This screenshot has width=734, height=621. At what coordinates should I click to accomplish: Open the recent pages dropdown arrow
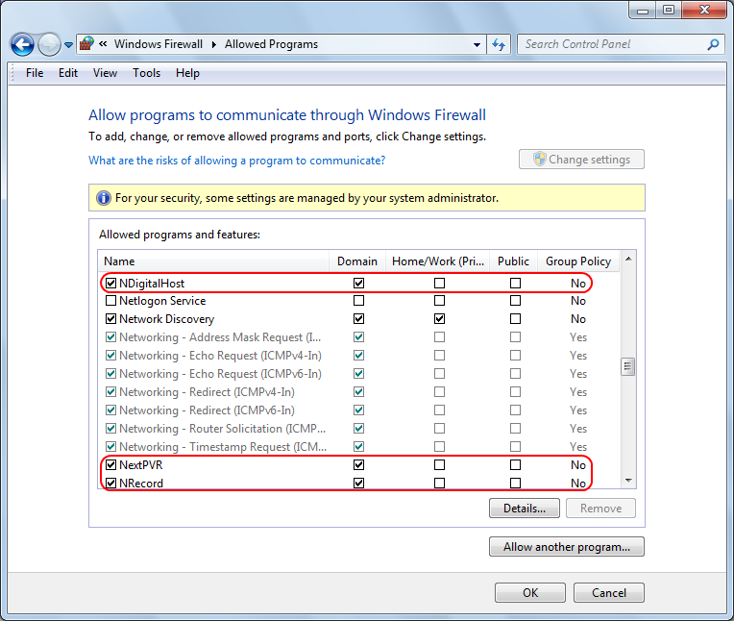tap(68, 45)
